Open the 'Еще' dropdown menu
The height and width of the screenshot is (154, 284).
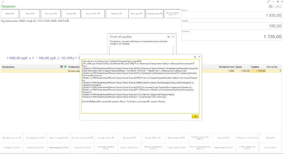(278, 6)
